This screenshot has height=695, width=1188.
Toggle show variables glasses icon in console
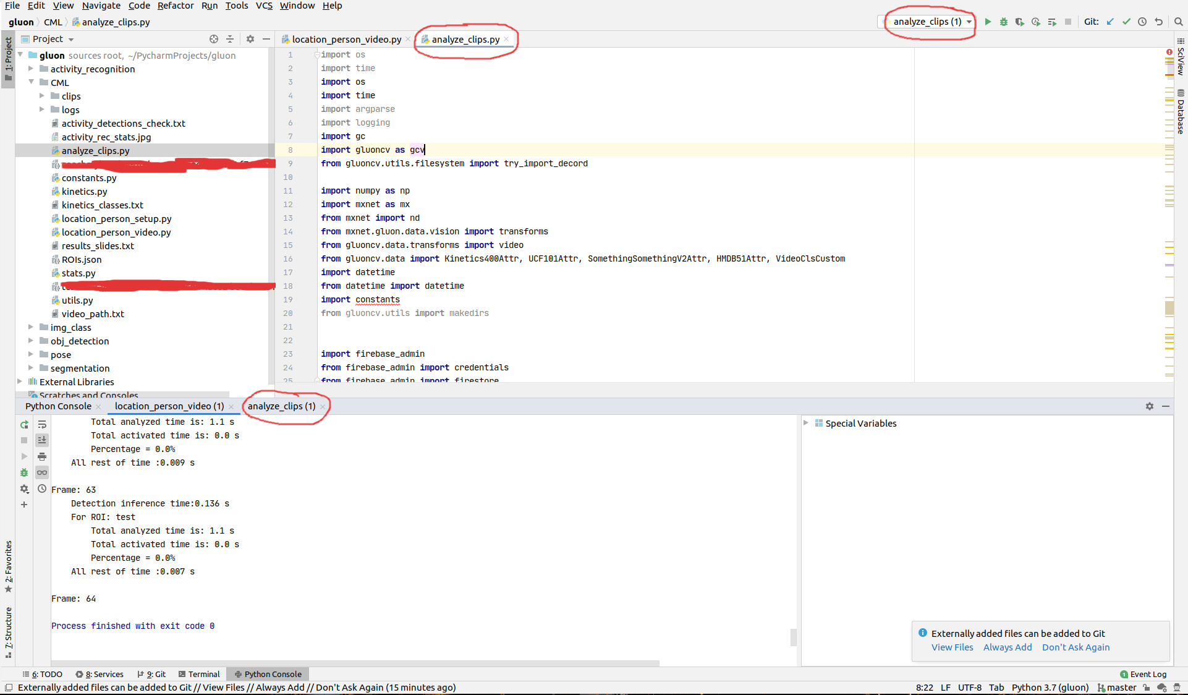coord(42,472)
